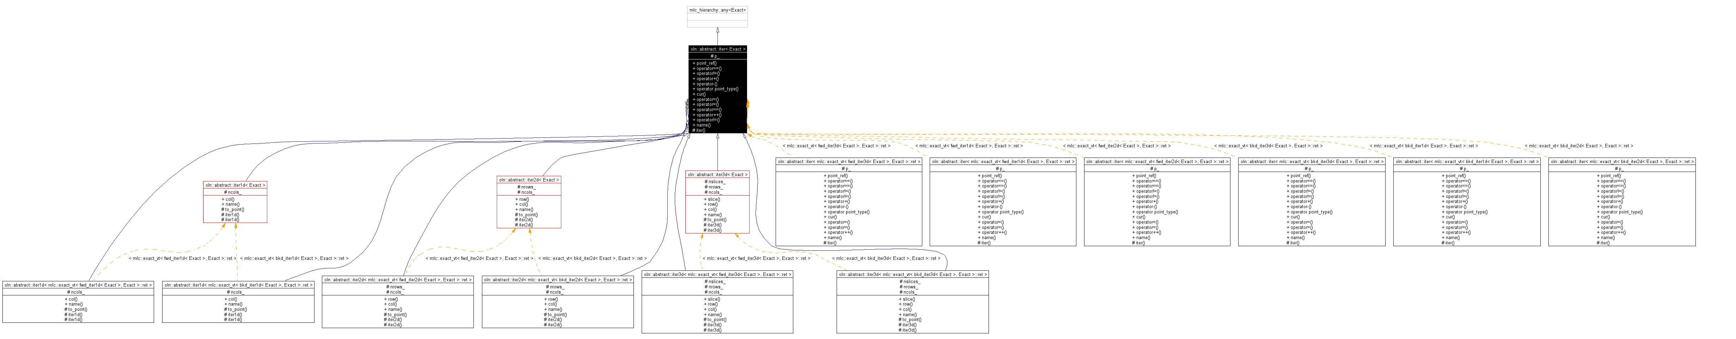Viewport: 1736px width, 339px height.
Task: Click '+ operator++()' in the black iter< Exact > node
Action: pyautogui.click(x=707, y=115)
